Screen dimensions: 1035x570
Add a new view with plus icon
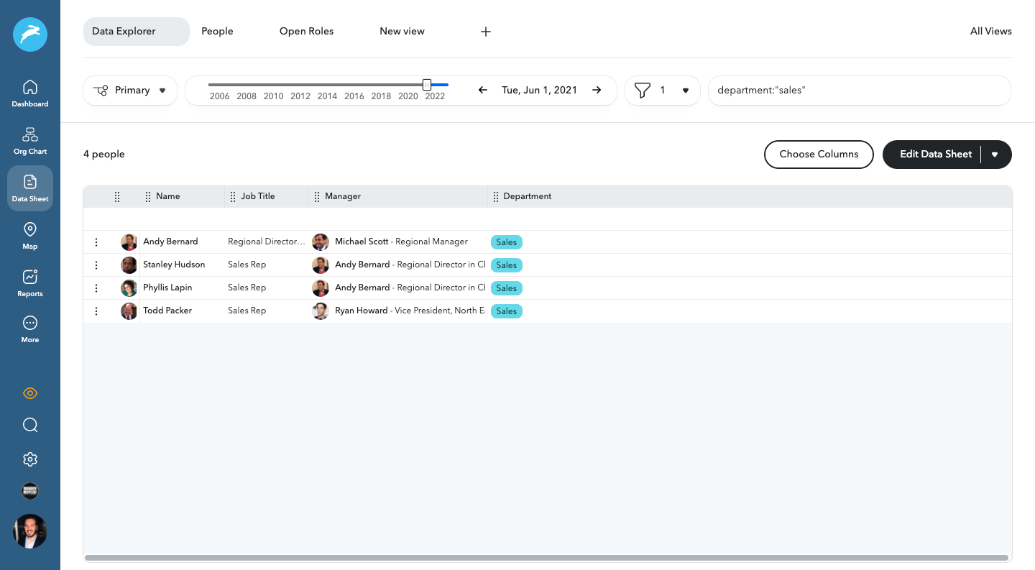pyautogui.click(x=486, y=32)
